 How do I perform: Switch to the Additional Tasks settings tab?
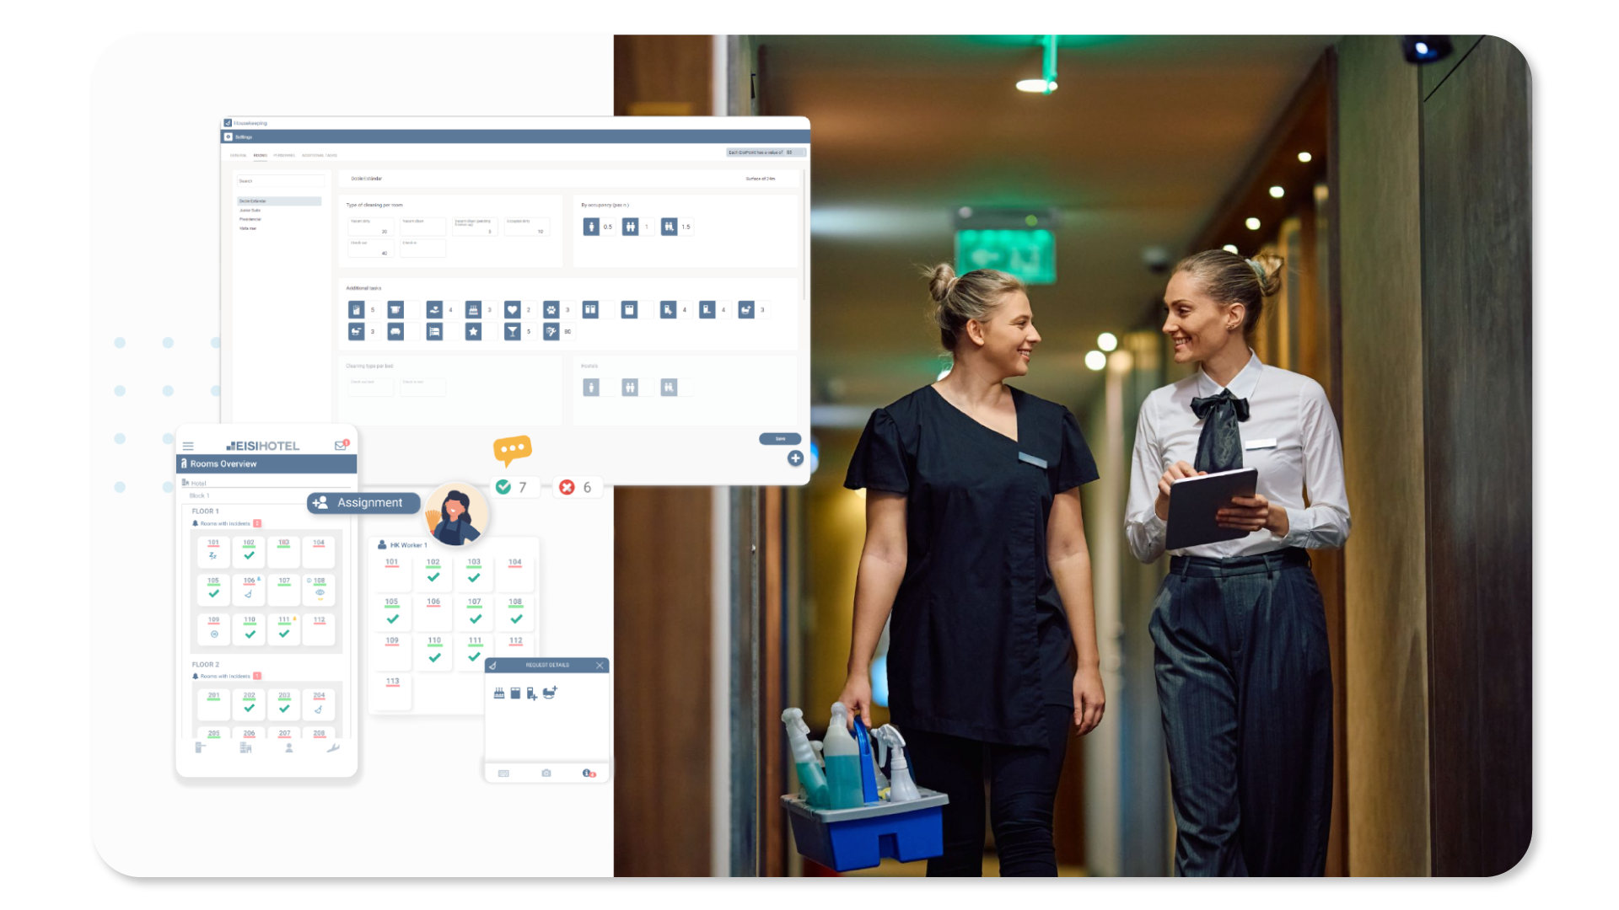pos(320,155)
